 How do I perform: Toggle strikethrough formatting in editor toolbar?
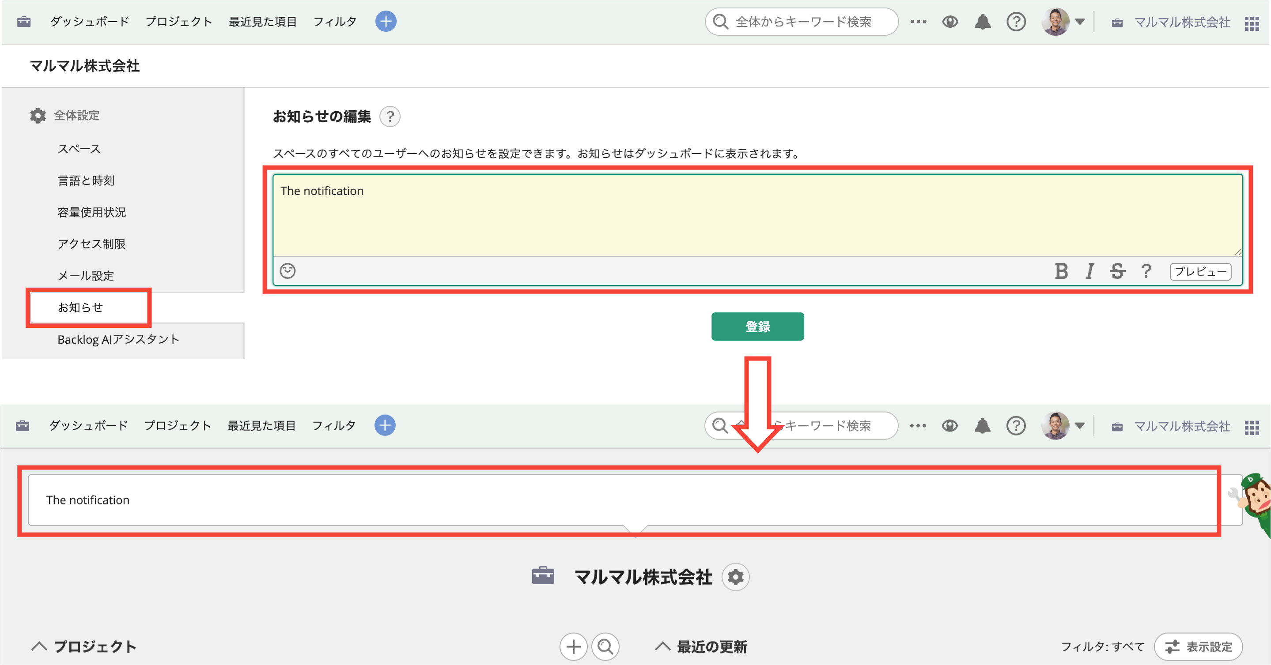[x=1117, y=271]
